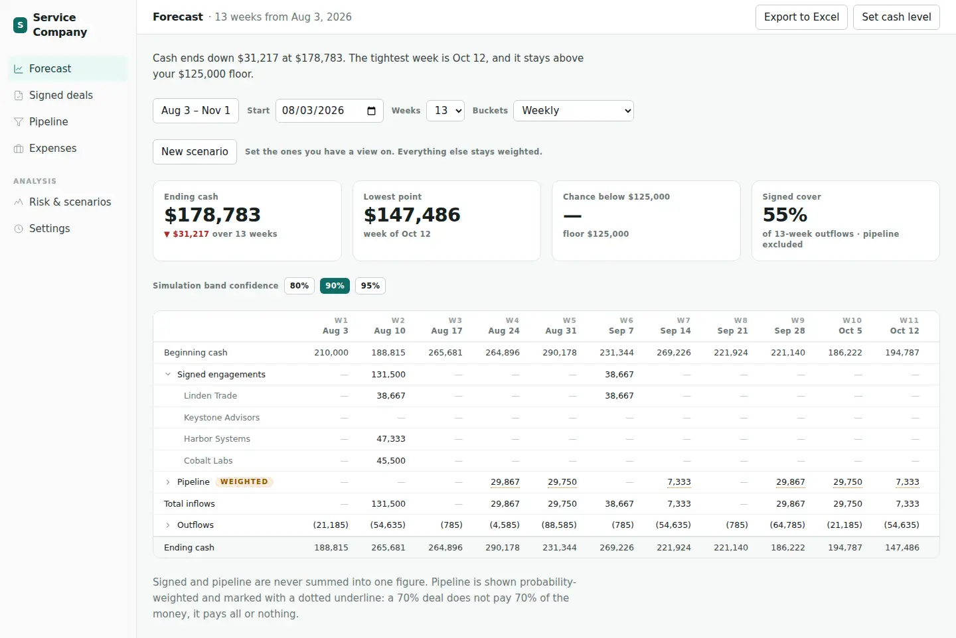Select 80% simulation band confidence
Image resolution: width=956 pixels, height=638 pixels.
[299, 286]
